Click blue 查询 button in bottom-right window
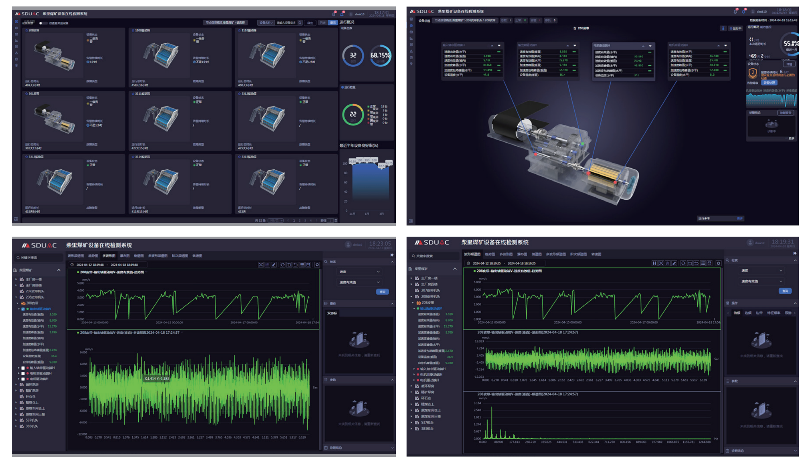Screen dimensions: 807x460 pyautogui.click(x=785, y=291)
